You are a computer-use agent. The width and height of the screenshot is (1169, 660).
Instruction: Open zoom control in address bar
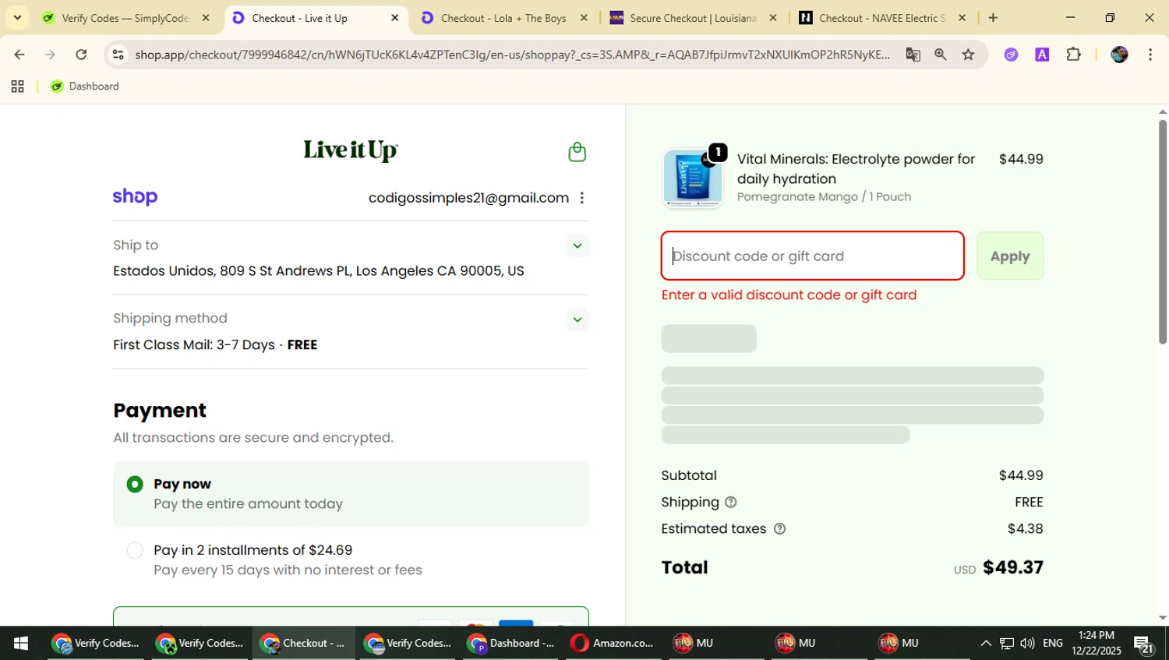tap(941, 55)
